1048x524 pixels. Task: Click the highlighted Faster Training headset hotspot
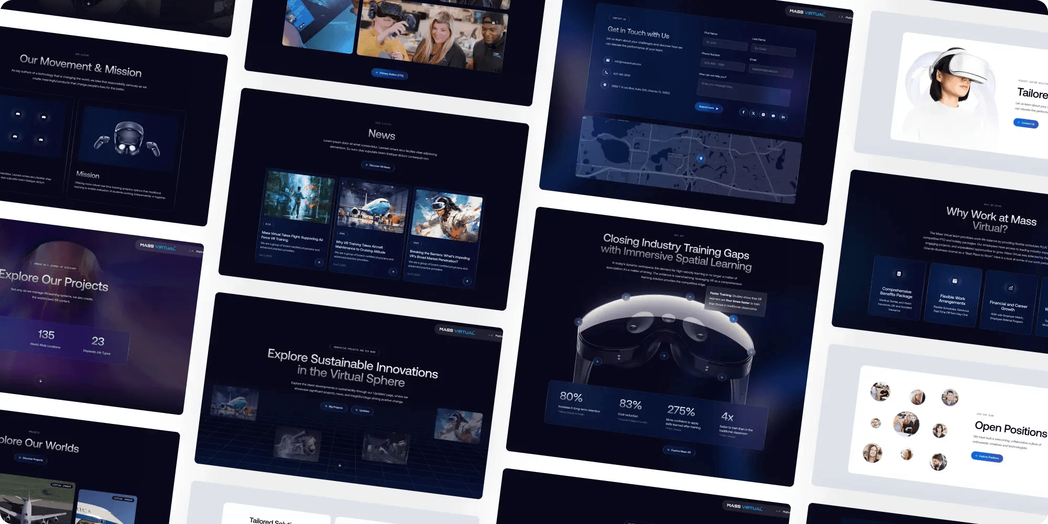[733, 319]
